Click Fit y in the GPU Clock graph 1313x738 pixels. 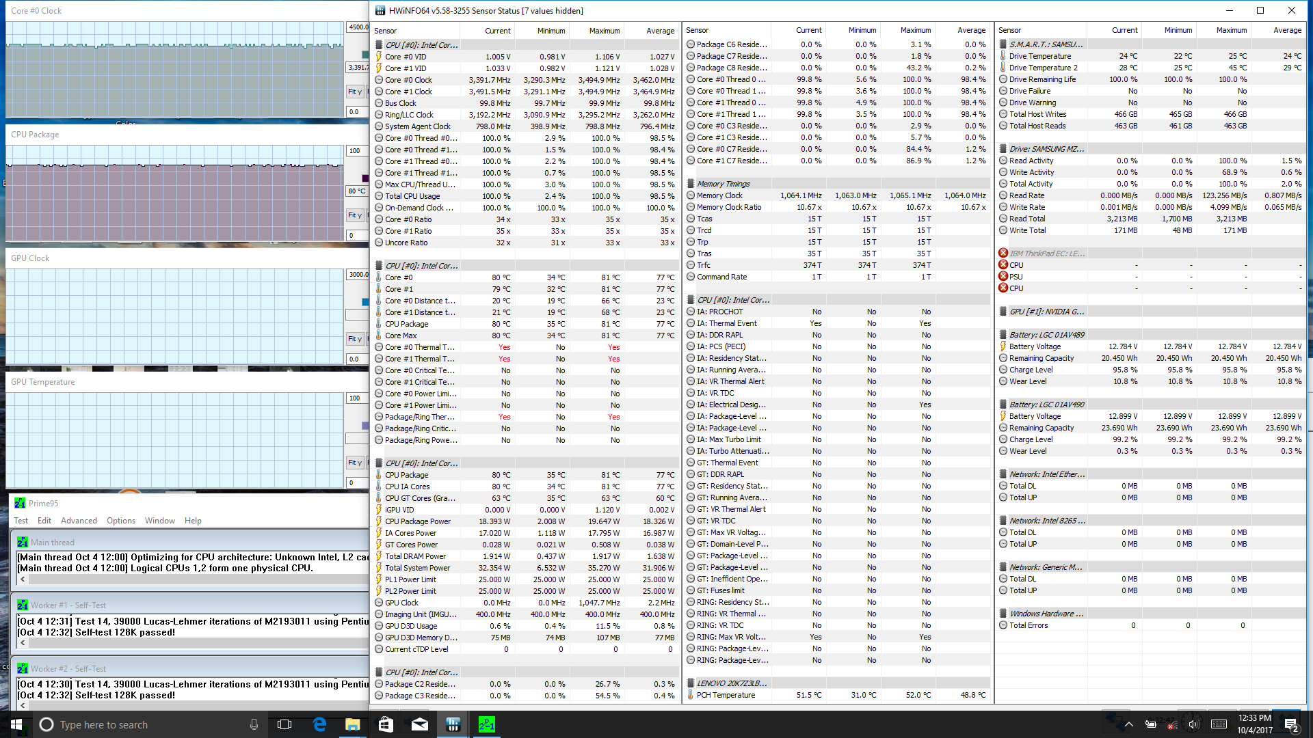[355, 339]
